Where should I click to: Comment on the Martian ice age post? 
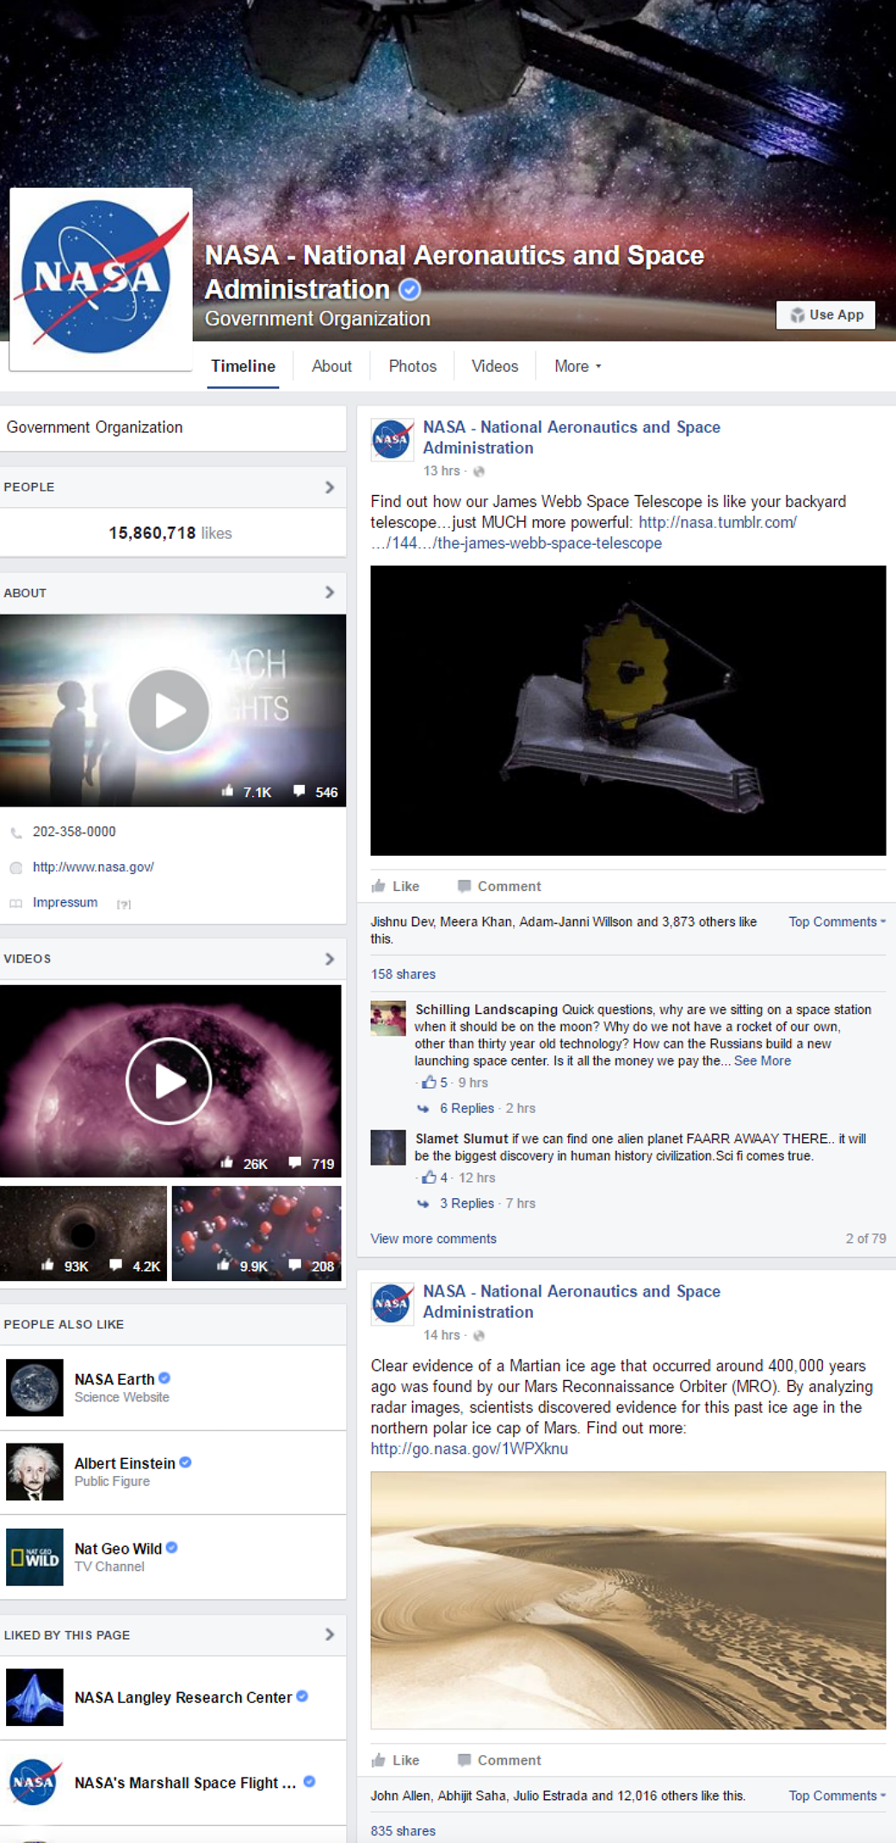[499, 1760]
